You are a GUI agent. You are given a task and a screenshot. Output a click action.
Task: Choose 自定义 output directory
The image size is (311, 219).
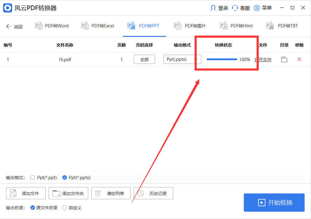(x=64, y=208)
